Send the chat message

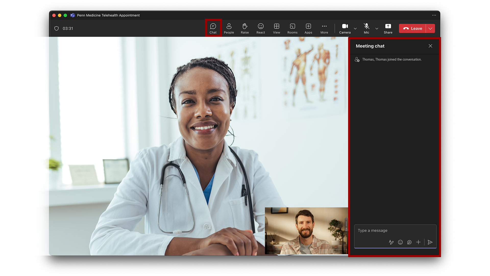coord(430,242)
